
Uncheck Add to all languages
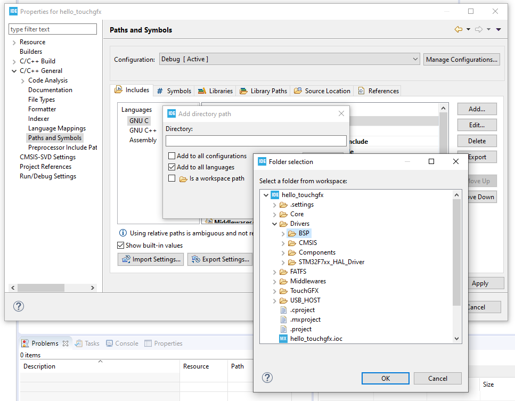coord(171,167)
